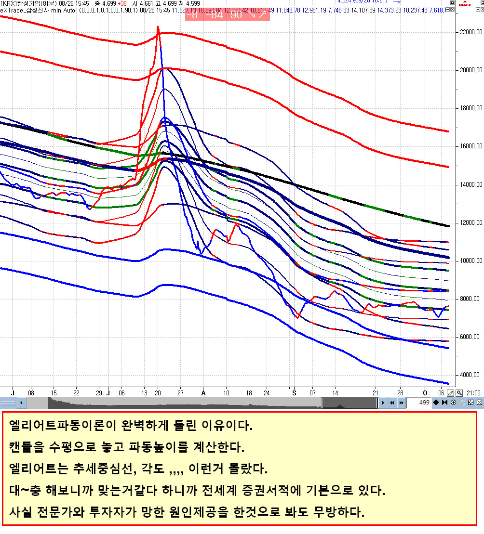Click the pencil drawing tool icon
Image resolution: width=484 pixels, height=534 pixels.
click(x=450, y=393)
